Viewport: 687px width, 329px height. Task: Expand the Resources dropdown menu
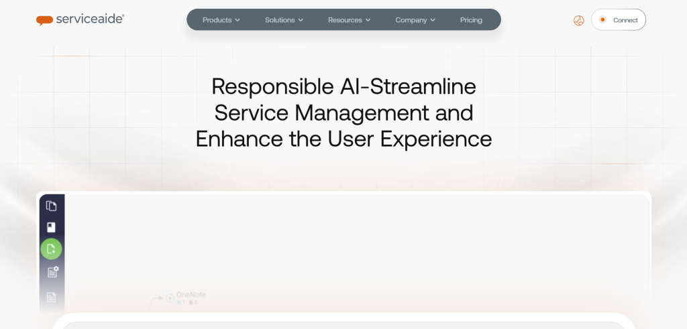[349, 20]
